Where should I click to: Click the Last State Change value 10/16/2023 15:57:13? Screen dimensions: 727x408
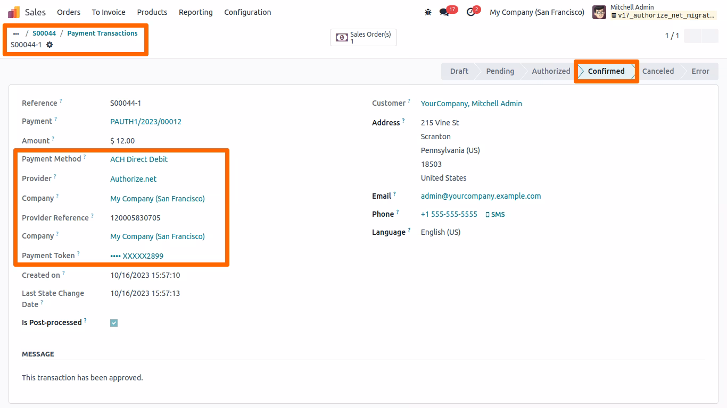coord(145,293)
